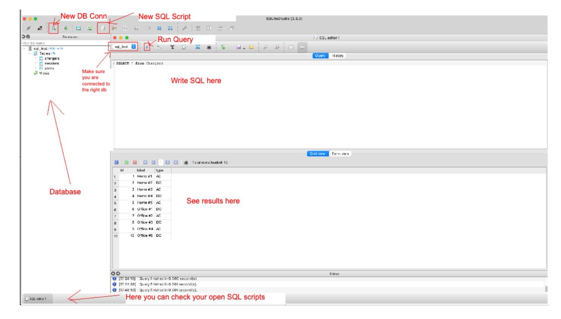Click the export icon left of Total rows loaded
The height and width of the screenshot is (319, 561).
(x=186, y=162)
